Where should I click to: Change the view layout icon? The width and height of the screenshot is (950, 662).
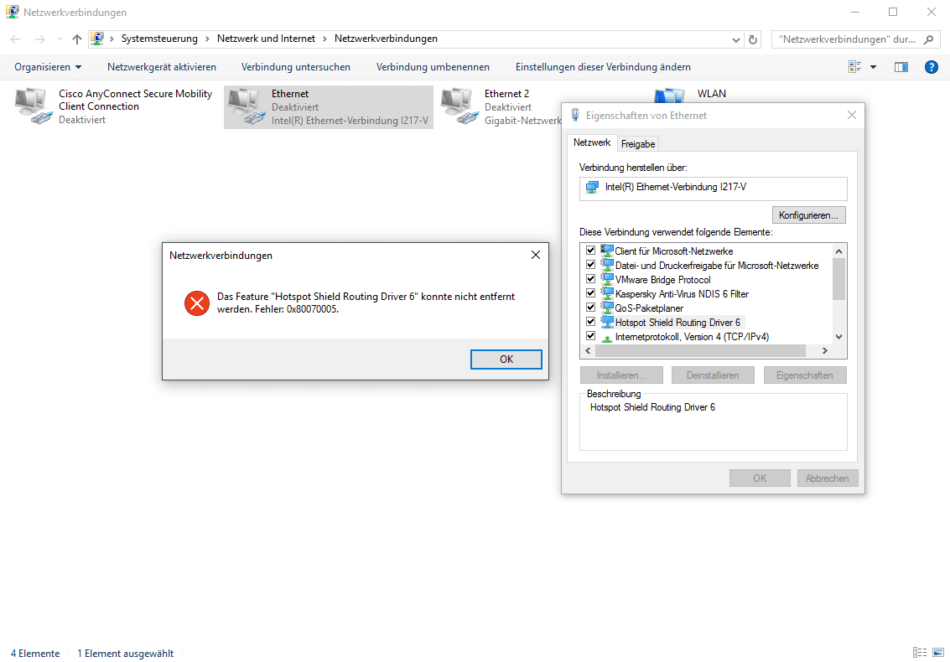[x=855, y=67]
